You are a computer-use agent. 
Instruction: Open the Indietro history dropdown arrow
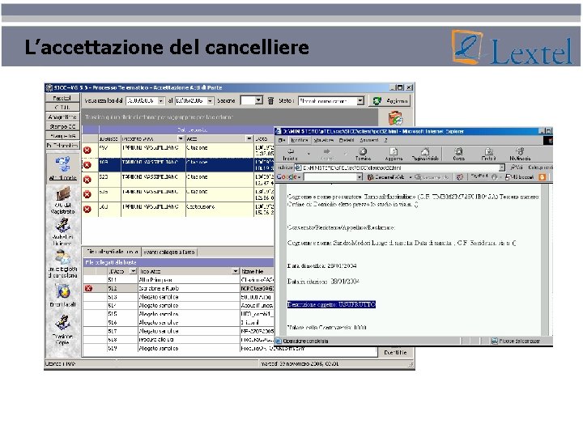point(309,152)
